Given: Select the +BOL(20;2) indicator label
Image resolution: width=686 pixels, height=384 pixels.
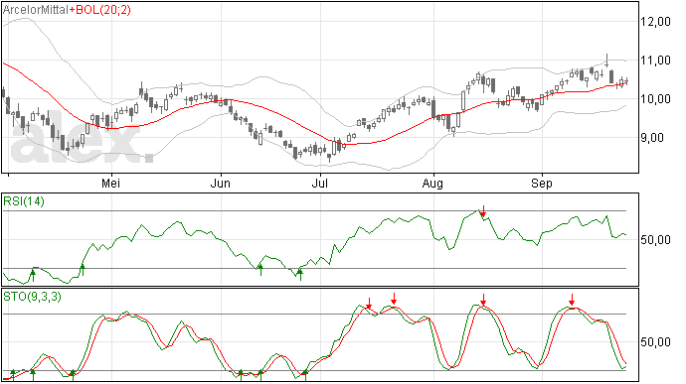Looking at the screenshot, I should tap(99, 10).
